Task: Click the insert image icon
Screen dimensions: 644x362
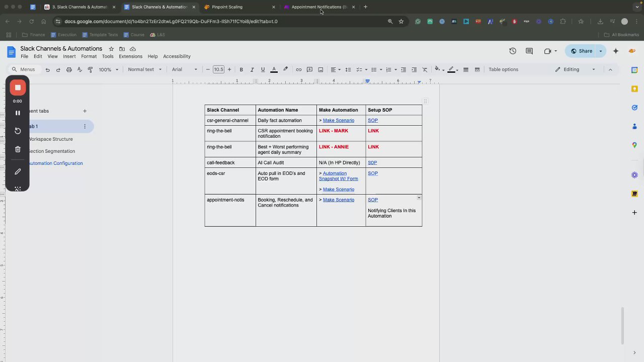Action: 320,69
